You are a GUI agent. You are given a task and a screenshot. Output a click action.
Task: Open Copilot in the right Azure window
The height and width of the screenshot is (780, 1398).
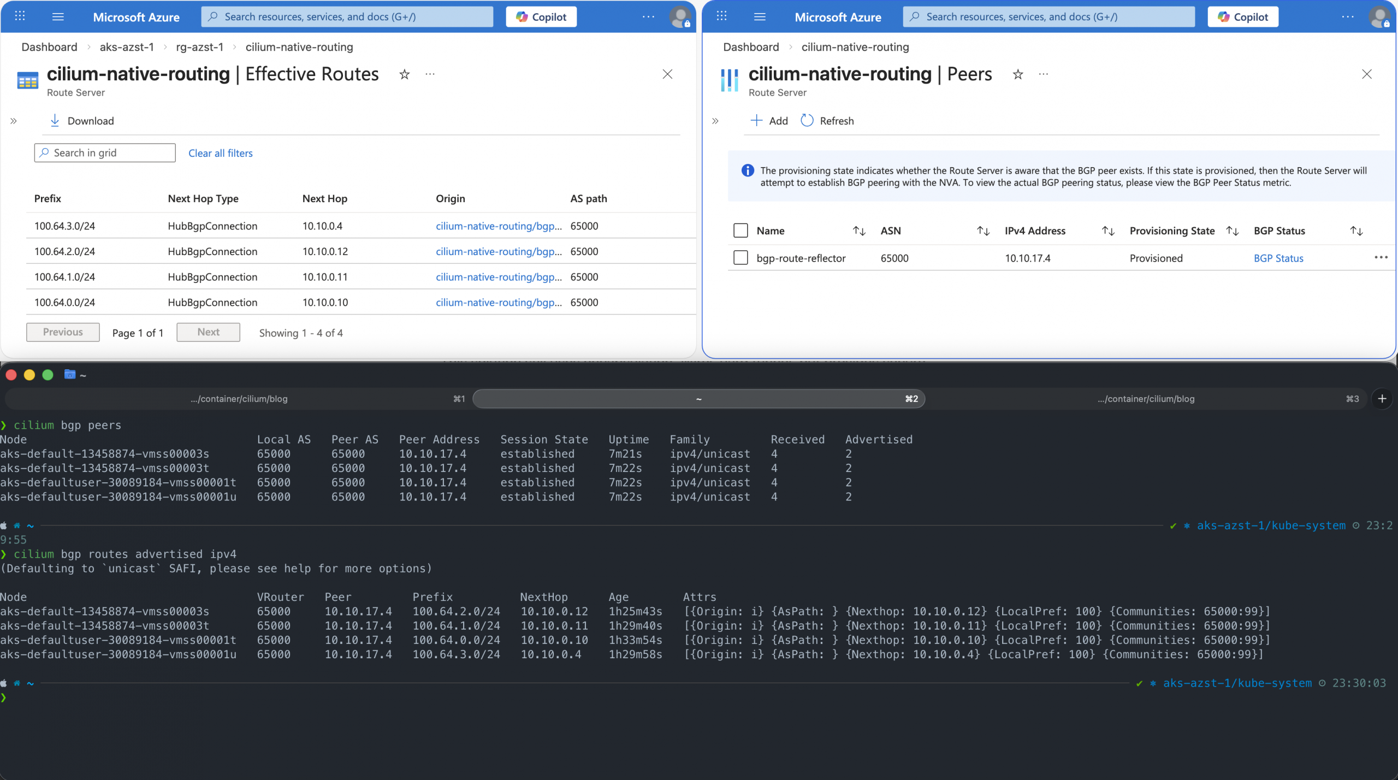point(1242,16)
